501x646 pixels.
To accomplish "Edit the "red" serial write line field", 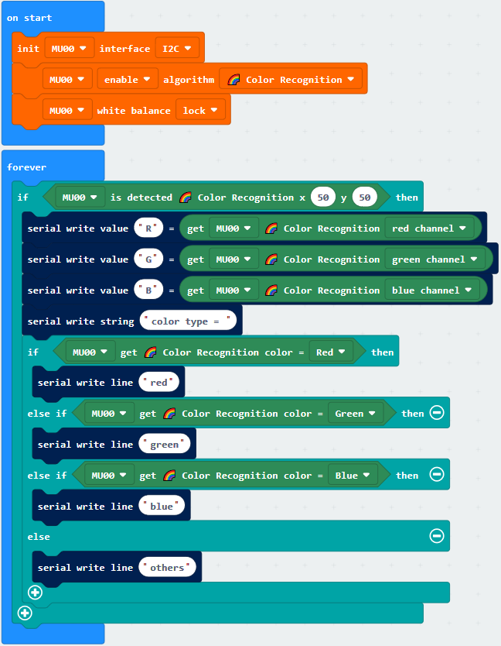I will (x=158, y=383).
